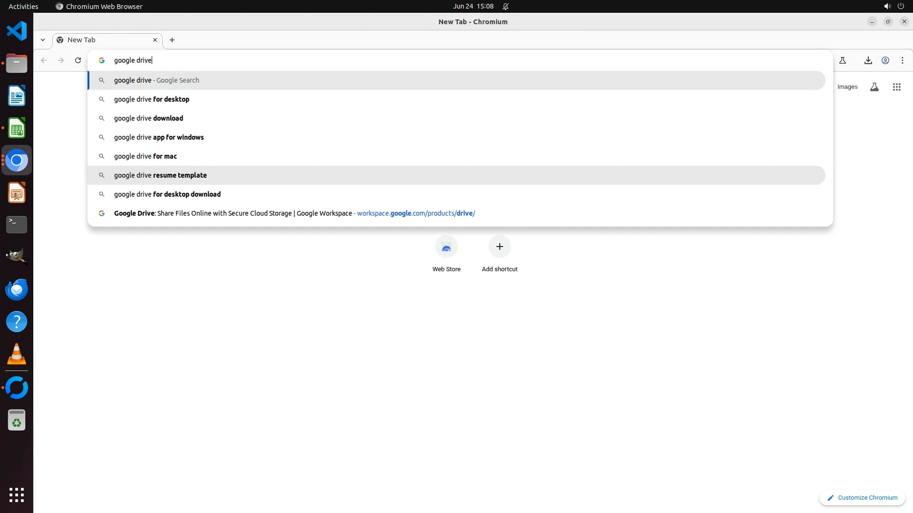Click the Chrome Labs toolbar icon
Image resolution: width=913 pixels, height=513 pixels.
(x=843, y=60)
